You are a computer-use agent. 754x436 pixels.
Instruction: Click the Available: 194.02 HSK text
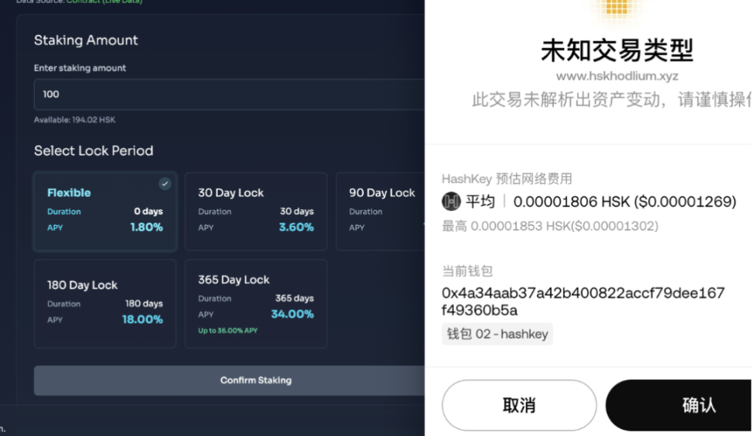pos(74,119)
